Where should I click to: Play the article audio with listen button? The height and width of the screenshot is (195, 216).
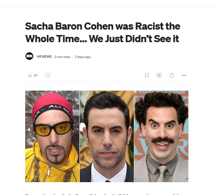(x=159, y=75)
